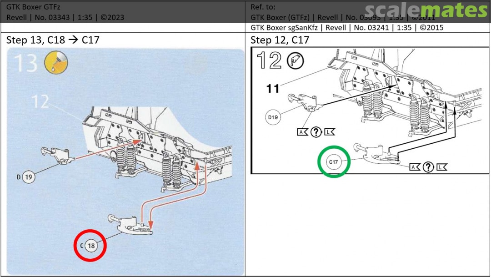The image size is (491, 277).
Task: Click the yellow glue icon beside step 13
Action: tap(56, 62)
